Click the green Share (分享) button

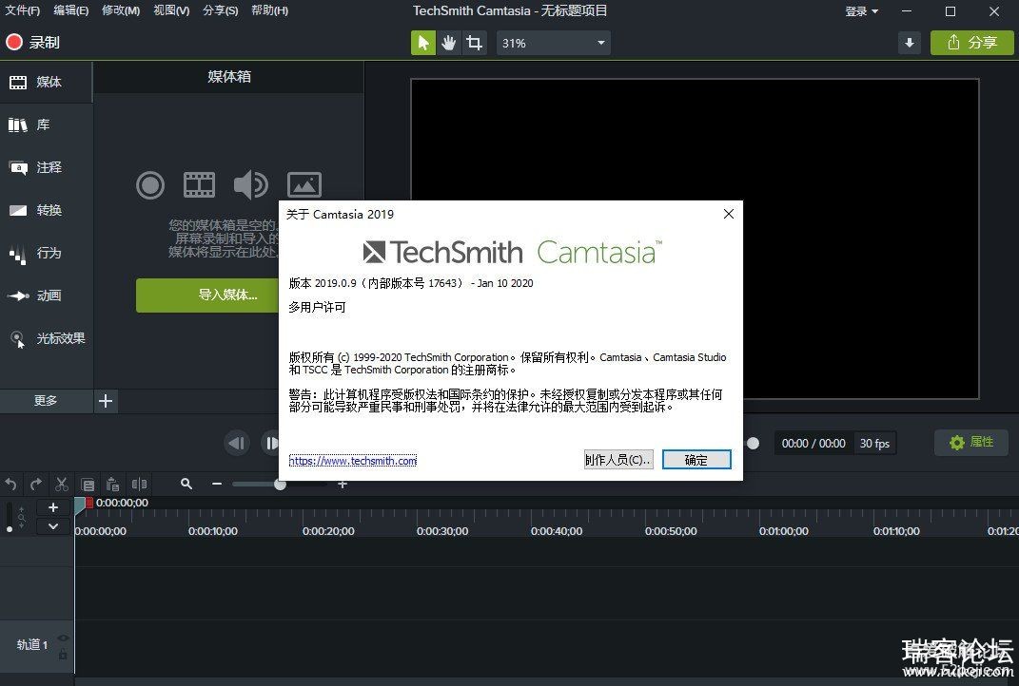971,43
